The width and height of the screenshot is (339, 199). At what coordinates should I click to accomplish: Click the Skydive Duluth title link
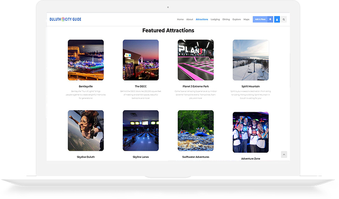[86, 157]
